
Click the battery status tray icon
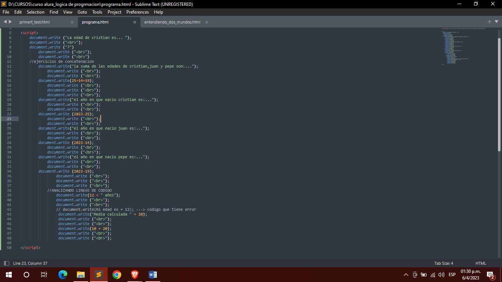point(424,274)
